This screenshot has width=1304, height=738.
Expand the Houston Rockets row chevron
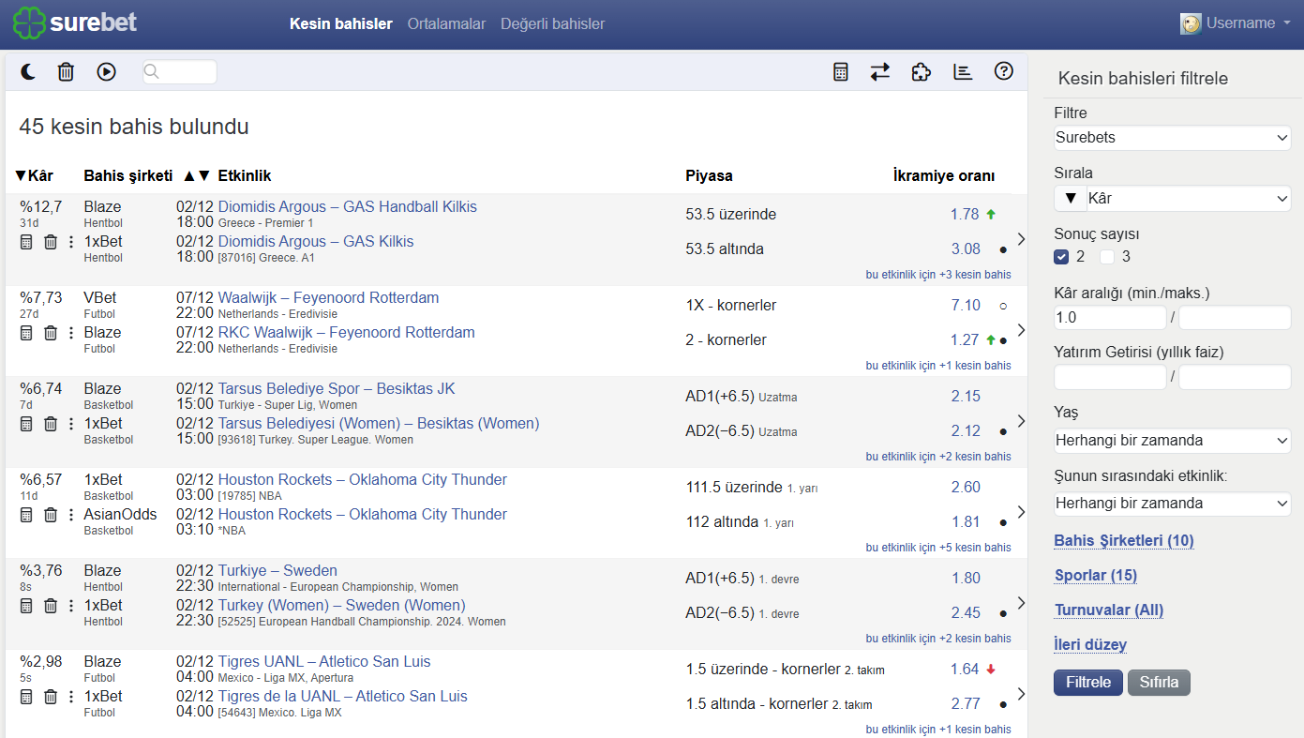(x=1021, y=512)
